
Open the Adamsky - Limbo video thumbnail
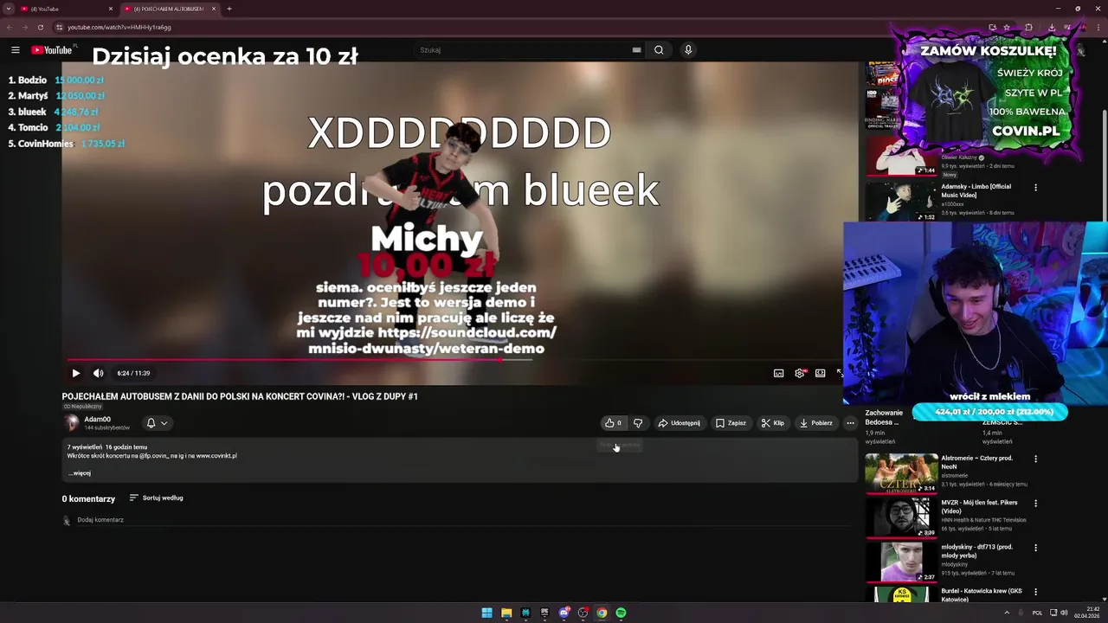tap(901, 202)
